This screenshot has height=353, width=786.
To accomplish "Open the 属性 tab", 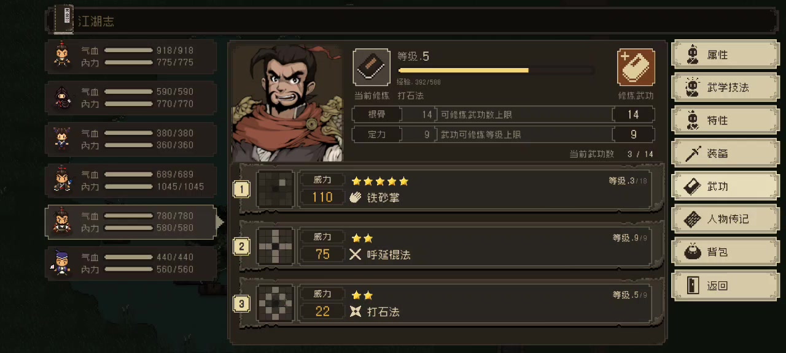I will tap(726, 55).
